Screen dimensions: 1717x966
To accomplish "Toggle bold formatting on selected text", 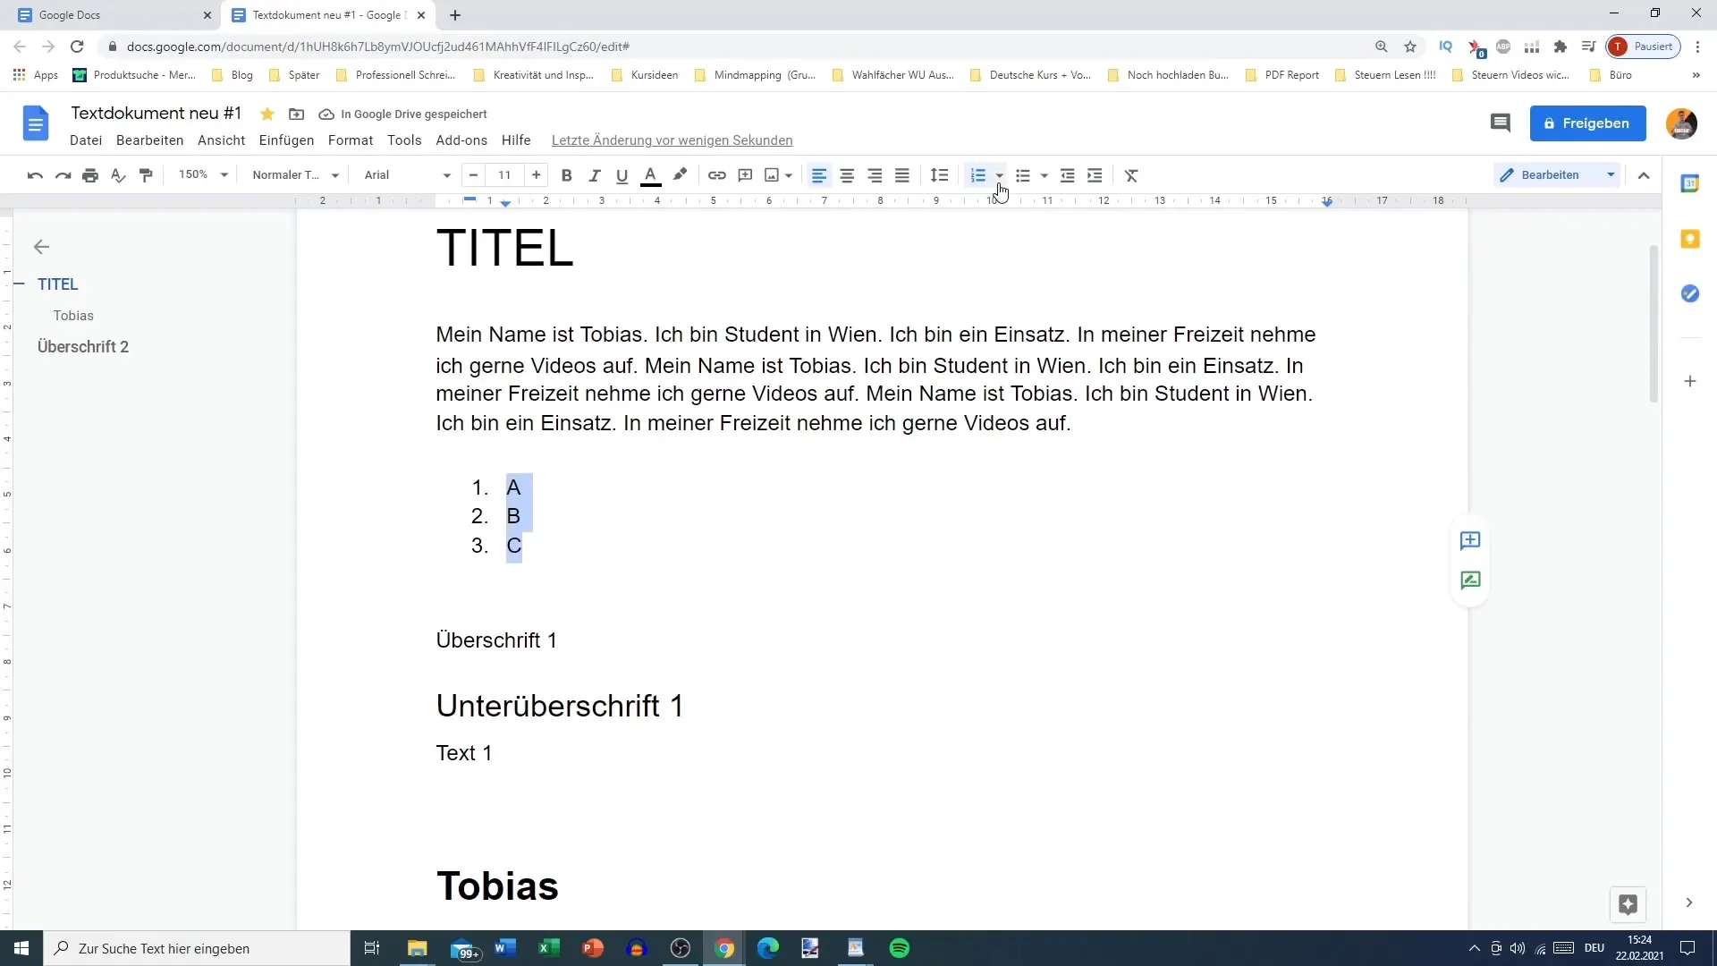I will tap(565, 174).
